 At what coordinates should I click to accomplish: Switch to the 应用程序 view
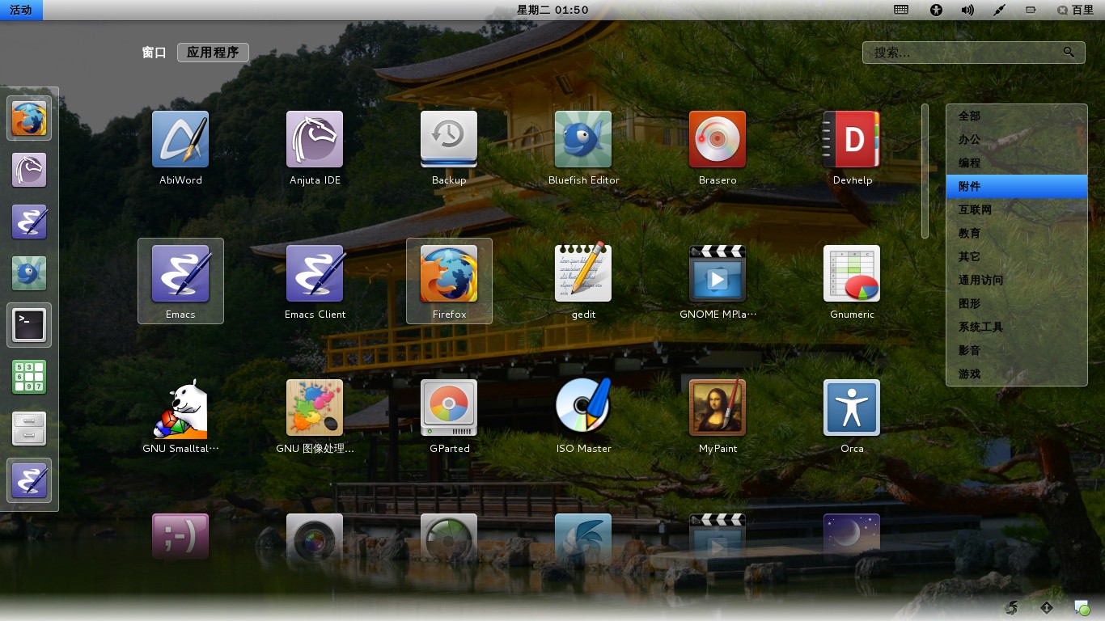click(213, 53)
